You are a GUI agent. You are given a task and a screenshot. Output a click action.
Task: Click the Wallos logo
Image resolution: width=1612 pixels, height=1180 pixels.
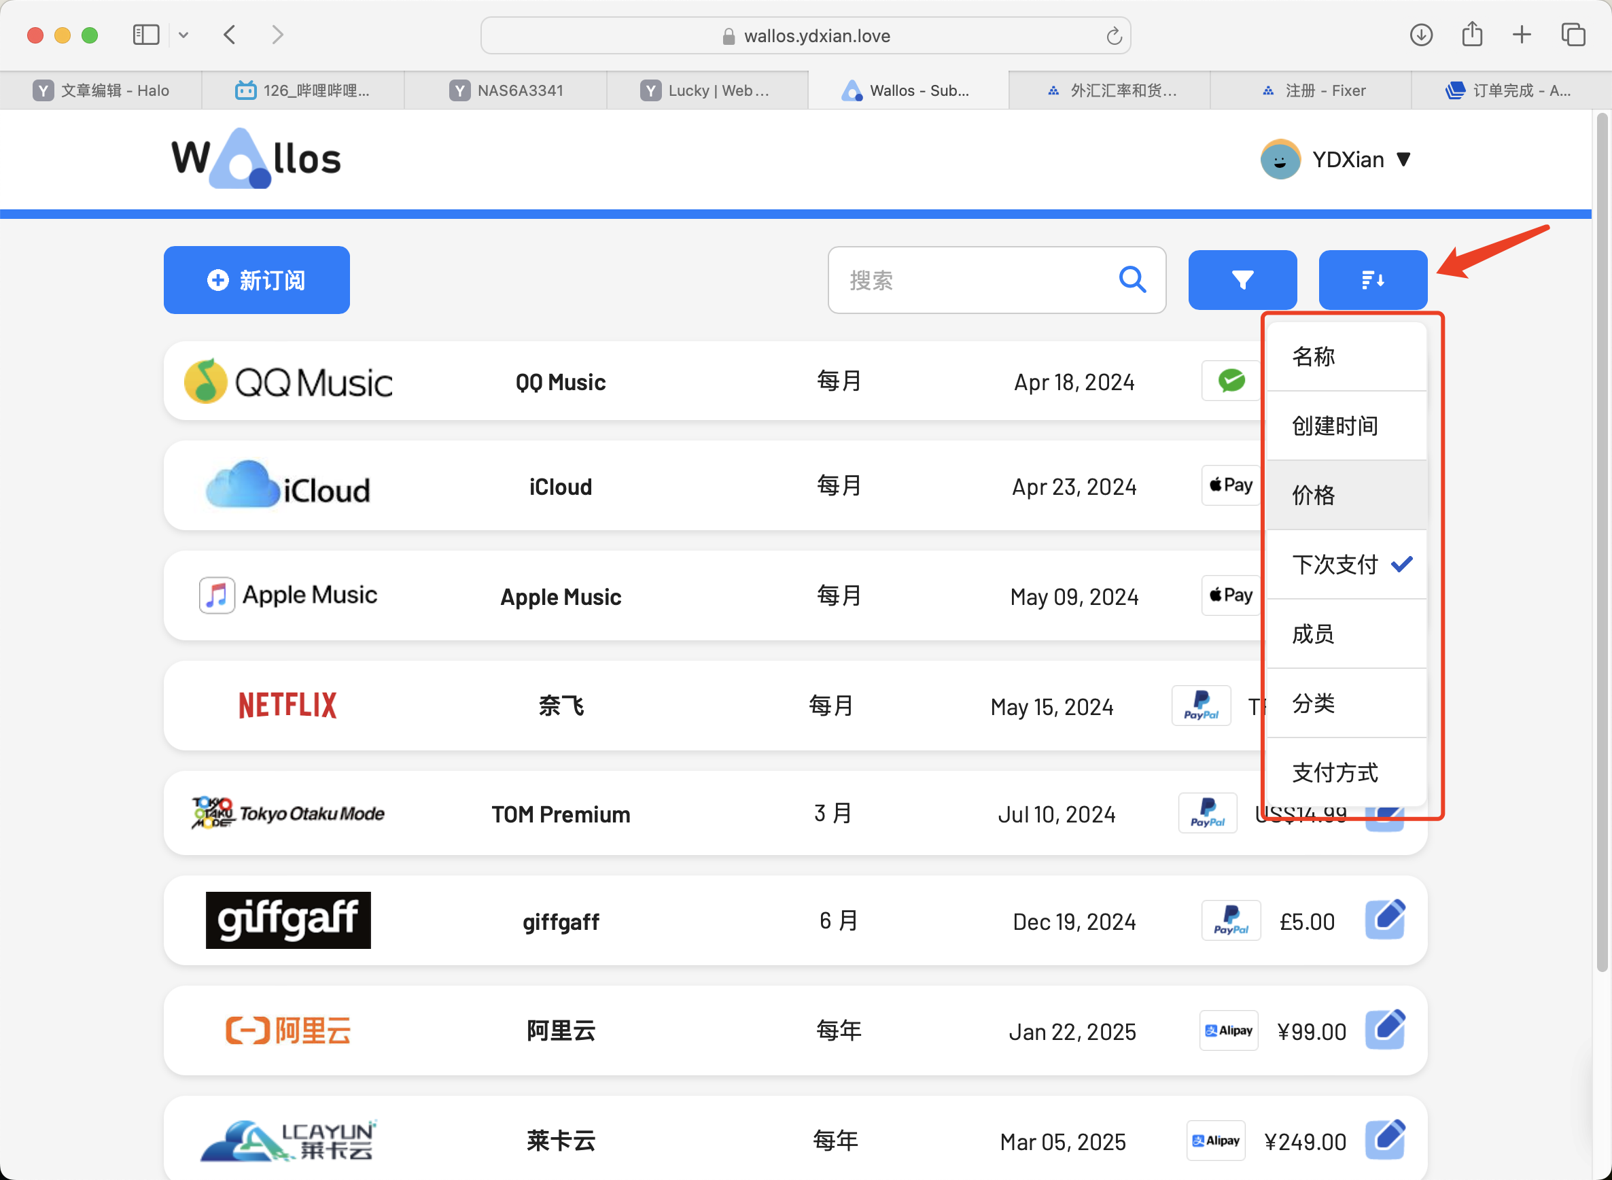tap(256, 158)
